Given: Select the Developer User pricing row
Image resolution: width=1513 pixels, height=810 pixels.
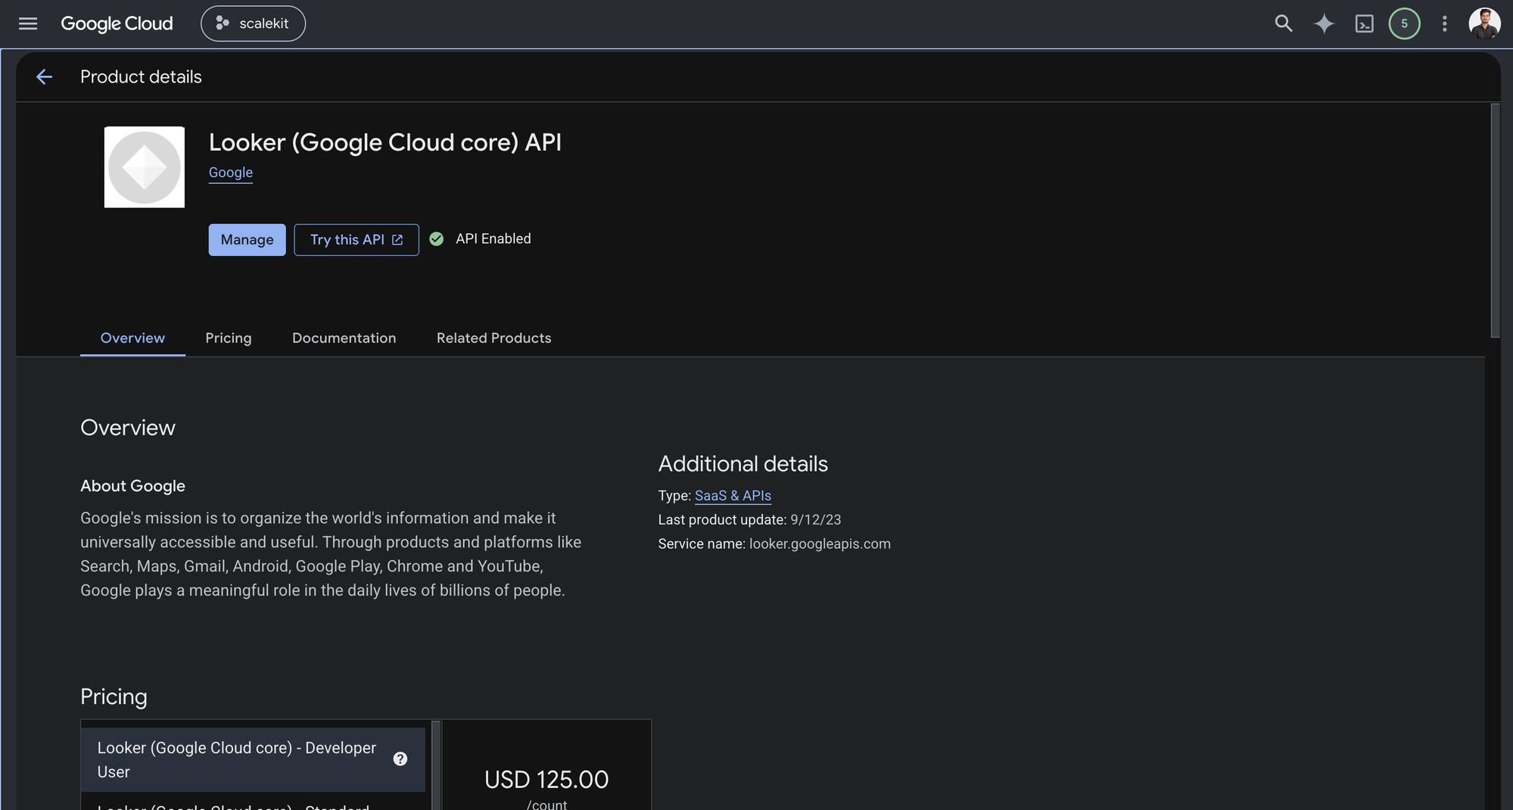Looking at the screenshot, I should [254, 760].
